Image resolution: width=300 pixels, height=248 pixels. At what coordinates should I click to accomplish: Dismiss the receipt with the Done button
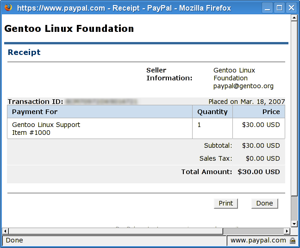point(265,203)
